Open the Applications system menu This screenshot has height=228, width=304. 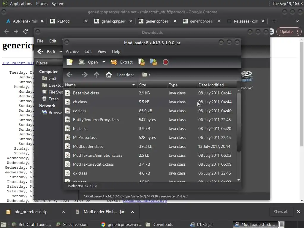click(x=21, y=4)
